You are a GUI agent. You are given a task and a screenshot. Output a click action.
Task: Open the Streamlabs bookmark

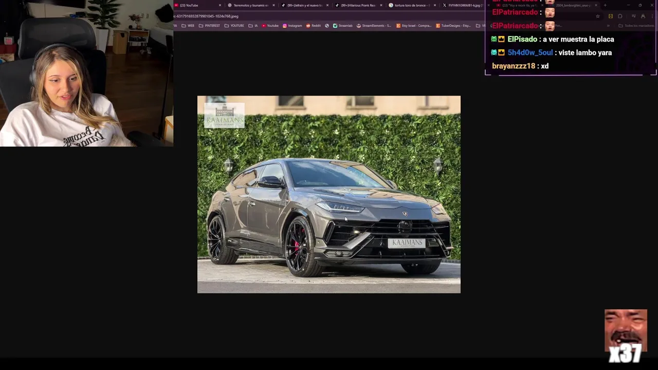click(342, 26)
